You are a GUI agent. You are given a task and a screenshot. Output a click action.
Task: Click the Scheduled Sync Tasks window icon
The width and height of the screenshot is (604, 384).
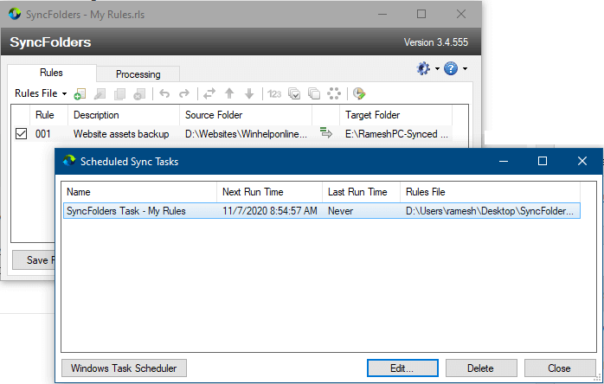point(69,161)
